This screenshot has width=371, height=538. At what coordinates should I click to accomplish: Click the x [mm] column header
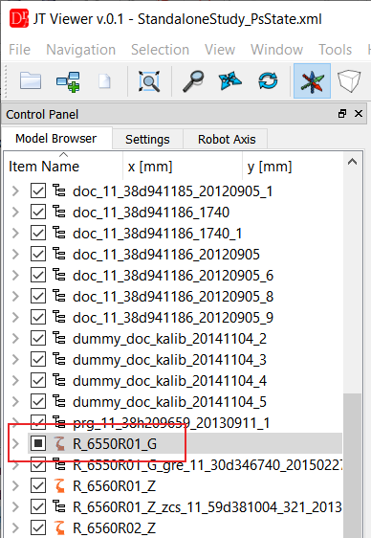[x=183, y=167]
